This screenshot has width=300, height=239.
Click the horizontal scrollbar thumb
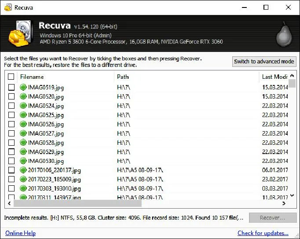77,203
